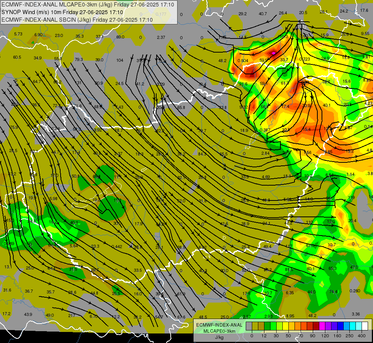Select the map value 43.9
The height and width of the screenshot is (343, 373).
[28, 314]
